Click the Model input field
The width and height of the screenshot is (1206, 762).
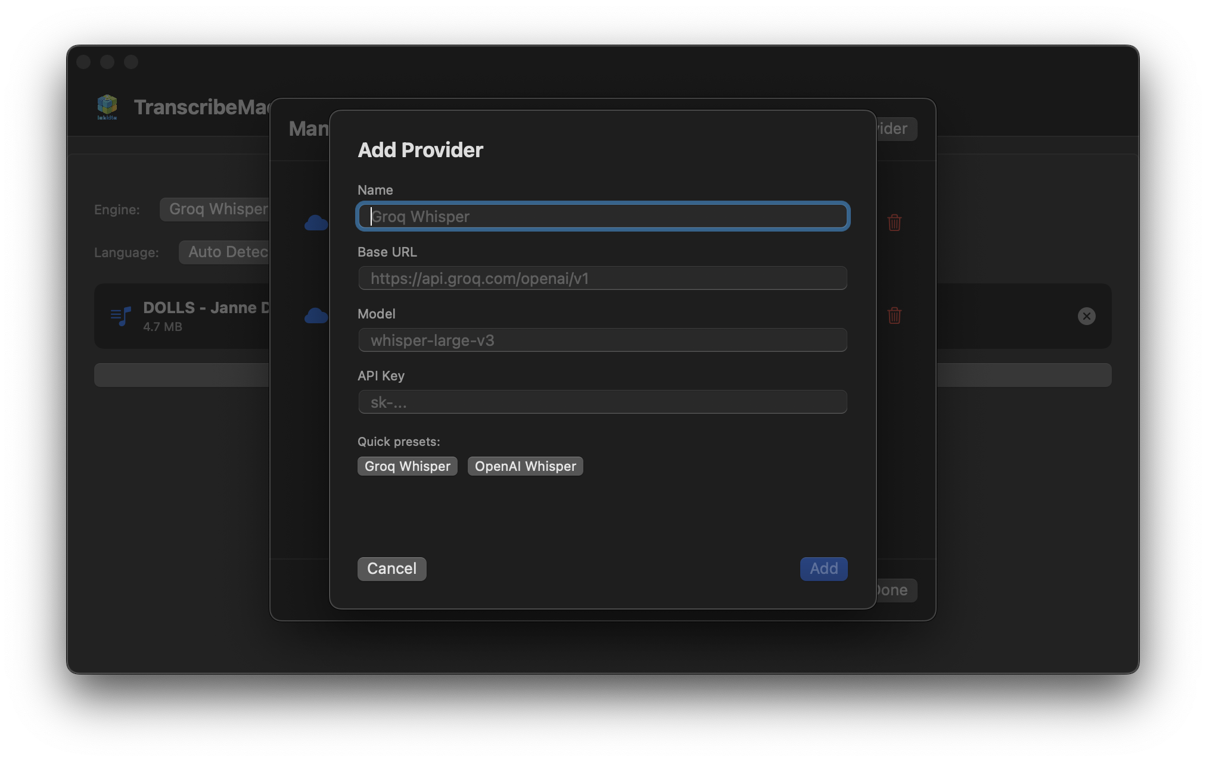602,340
